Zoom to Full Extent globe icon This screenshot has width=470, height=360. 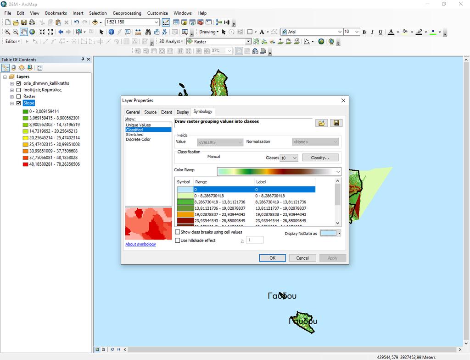coord(32,32)
